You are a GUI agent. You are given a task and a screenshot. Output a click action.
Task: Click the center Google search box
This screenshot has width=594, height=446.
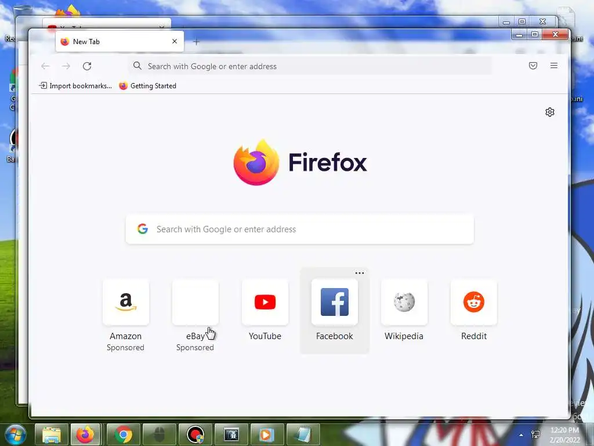tap(300, 229)
